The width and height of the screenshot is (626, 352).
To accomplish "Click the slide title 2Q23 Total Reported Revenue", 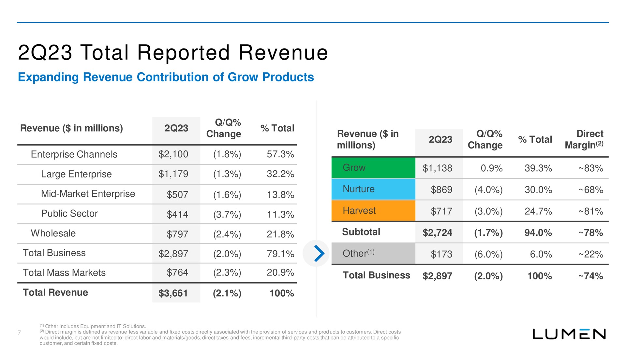I will pos(173,53).
